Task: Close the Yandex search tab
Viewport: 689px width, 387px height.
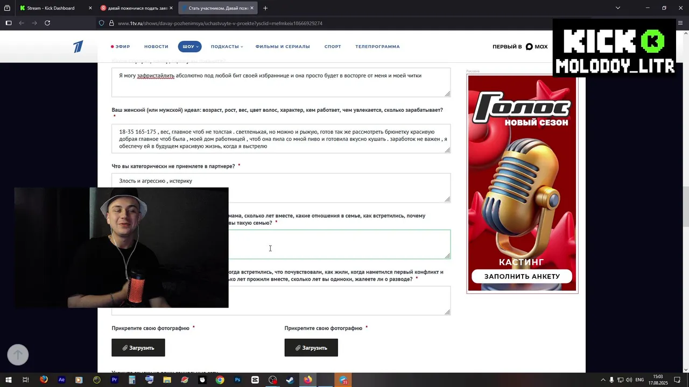Action: tap(171, 8)
